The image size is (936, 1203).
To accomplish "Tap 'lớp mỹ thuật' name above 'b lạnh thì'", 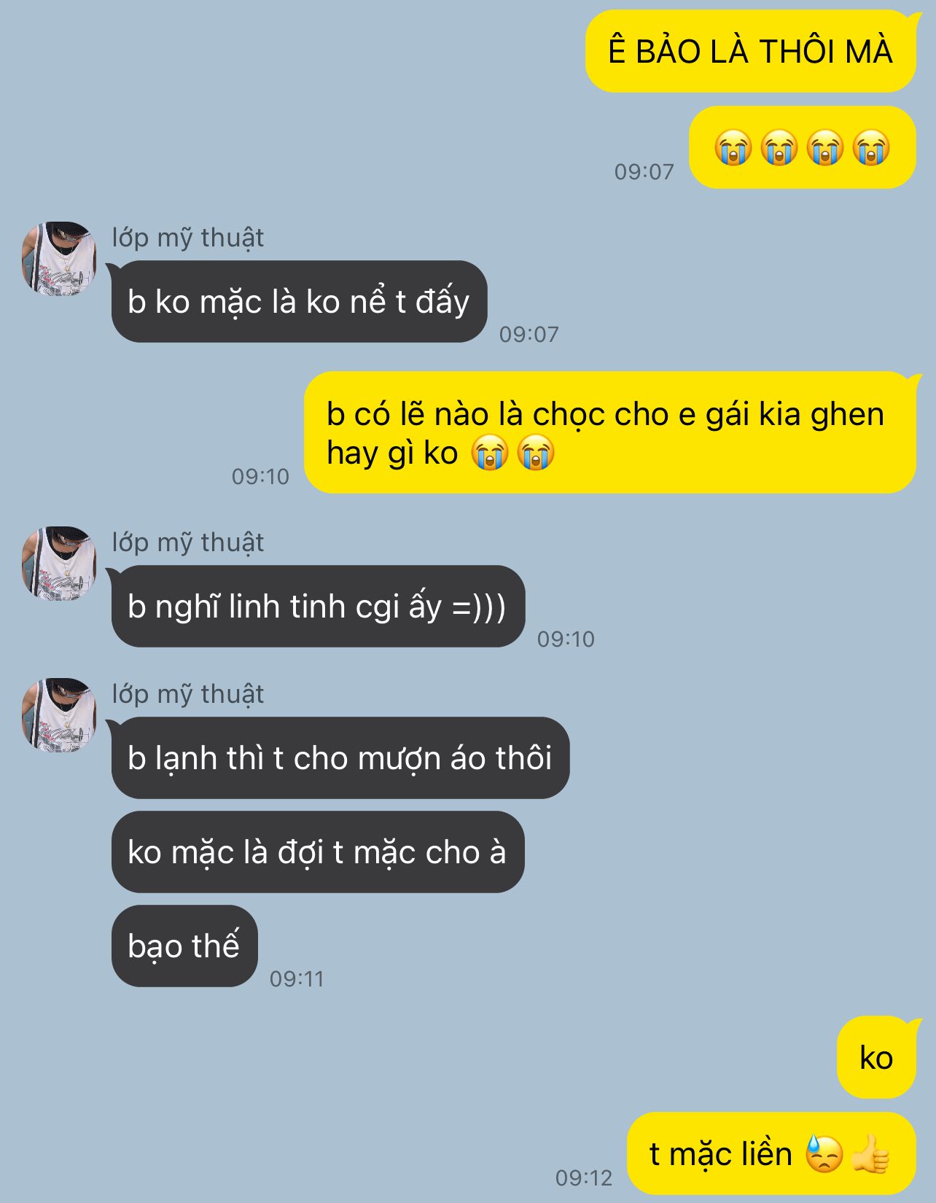I will point(188,694).
